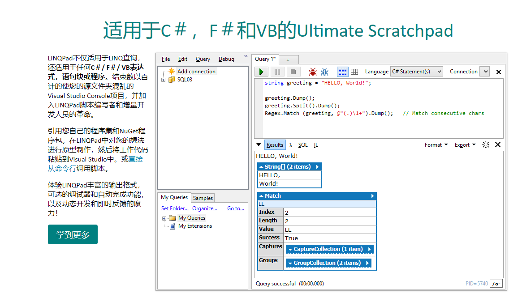
Task: Open the Format dropdown menu
Action: [436, 145]
